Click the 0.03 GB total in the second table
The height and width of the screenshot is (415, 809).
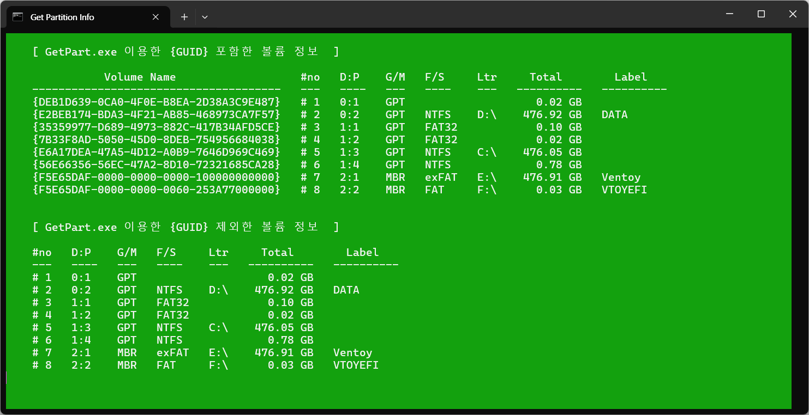(291, 365)
